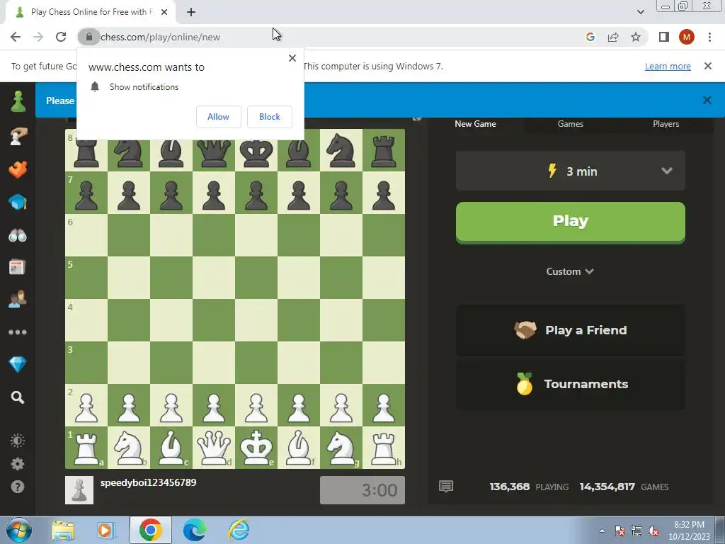Click Play a Friend
This screenshot has width=725, height=544.
[x=571, y=330]
